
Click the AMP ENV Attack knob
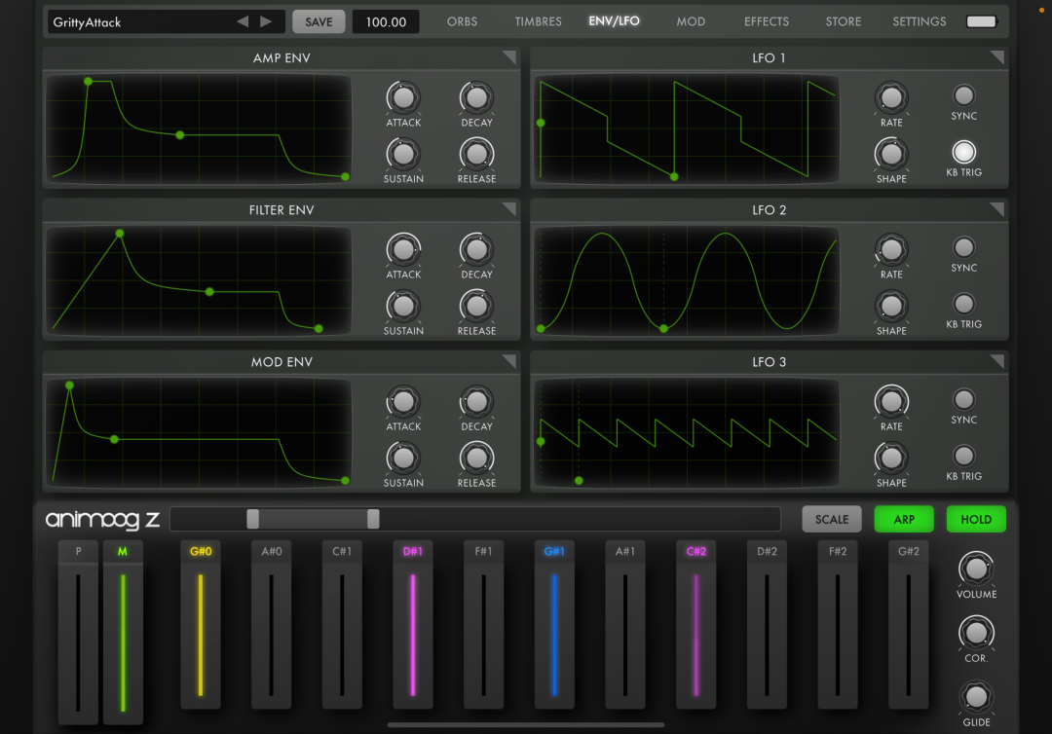[x=403, y=98]
